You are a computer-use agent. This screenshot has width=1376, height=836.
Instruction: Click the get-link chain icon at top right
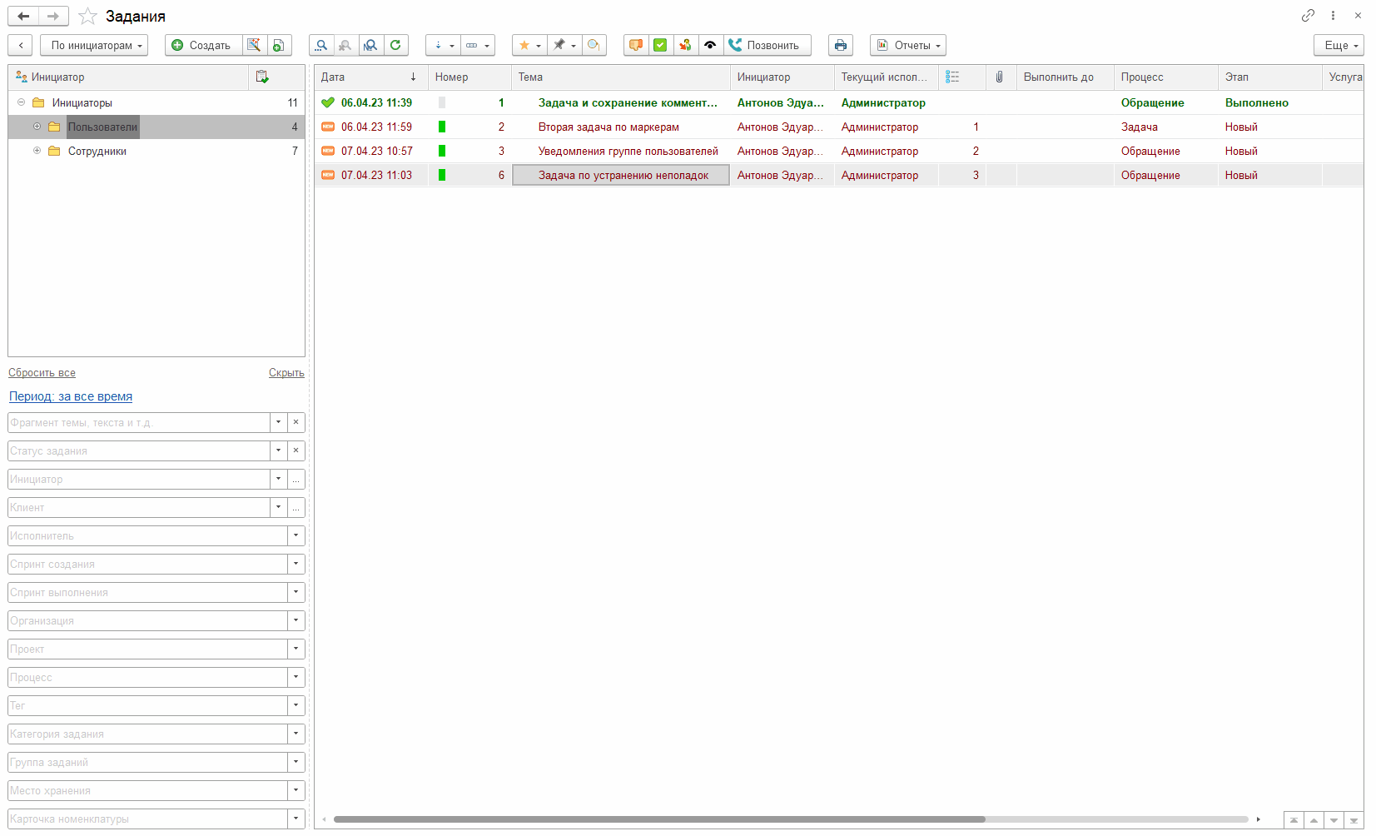1308,16
